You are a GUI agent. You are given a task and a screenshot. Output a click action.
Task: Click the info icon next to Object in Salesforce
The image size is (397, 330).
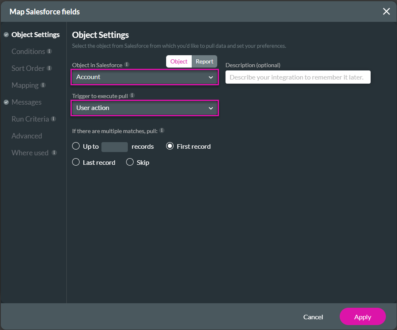[127, 64]
